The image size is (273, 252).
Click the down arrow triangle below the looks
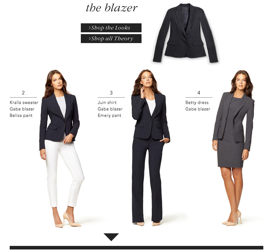111,237
